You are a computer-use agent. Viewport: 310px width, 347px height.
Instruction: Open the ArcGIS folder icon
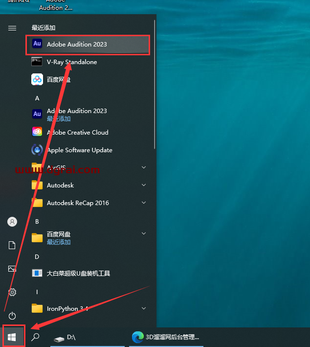pyautogui.click(x=37, y=167)
